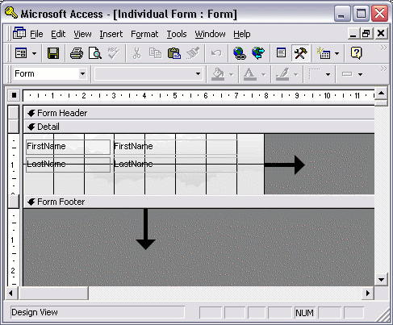Viewport: 393px width, 325px height.
Task: Click the vertical scrollbar down arrow
Action: 381,280
